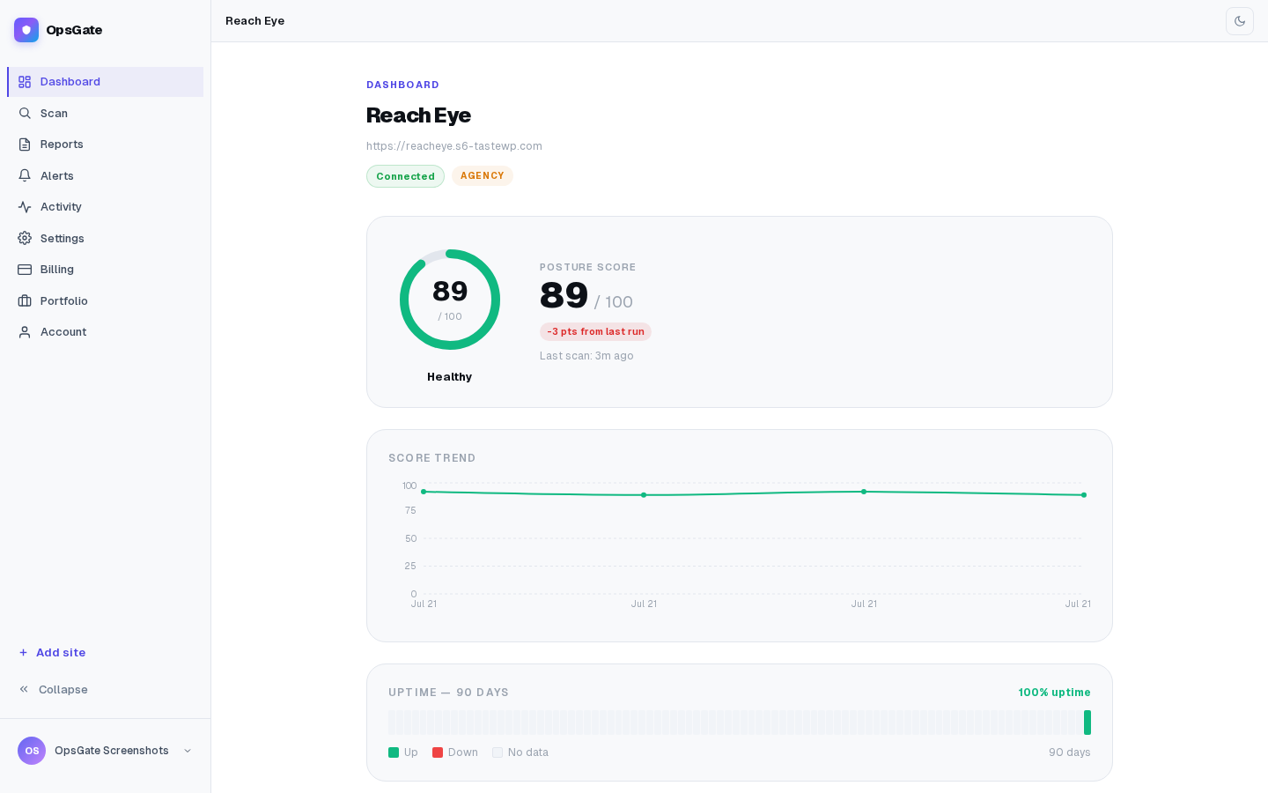
Task: Open the Portfolio page
Action: [x=106, y=300]
